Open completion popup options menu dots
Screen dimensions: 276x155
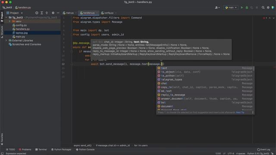click(x=253, y=112)
